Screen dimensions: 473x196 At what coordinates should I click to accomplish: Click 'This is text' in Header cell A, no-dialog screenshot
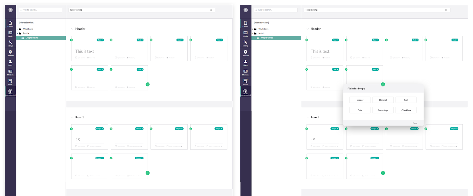[x=85, y=51]
